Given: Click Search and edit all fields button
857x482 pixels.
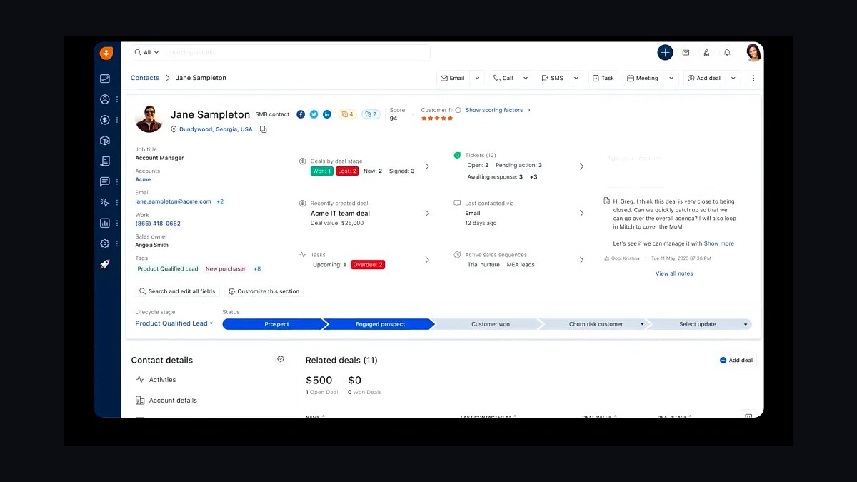Looking at the screenshot, I should [177, 291].
